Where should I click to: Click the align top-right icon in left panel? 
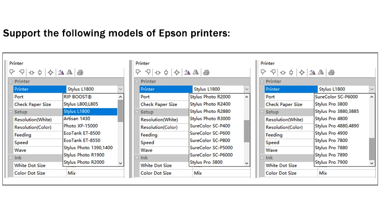[x=21, y=72]
